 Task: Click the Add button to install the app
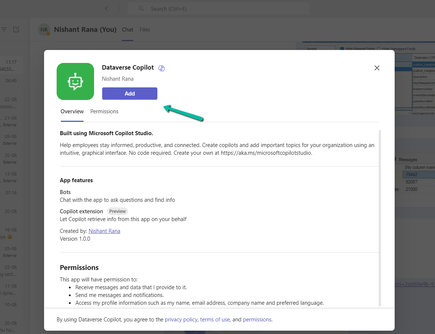[130, 93]
